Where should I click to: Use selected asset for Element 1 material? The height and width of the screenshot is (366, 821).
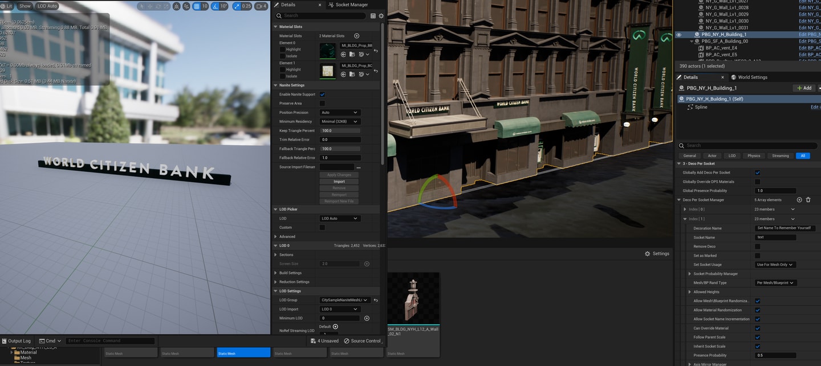[344, 75]
